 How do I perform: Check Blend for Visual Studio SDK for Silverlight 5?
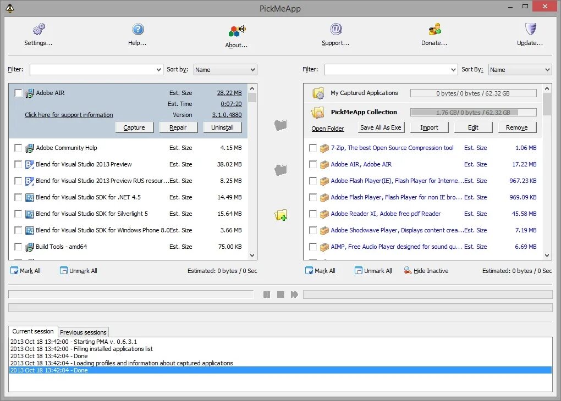18,213
